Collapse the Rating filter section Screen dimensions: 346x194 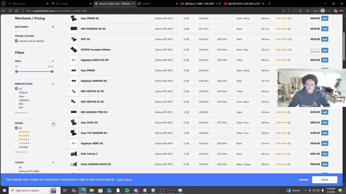click(53, 123)
